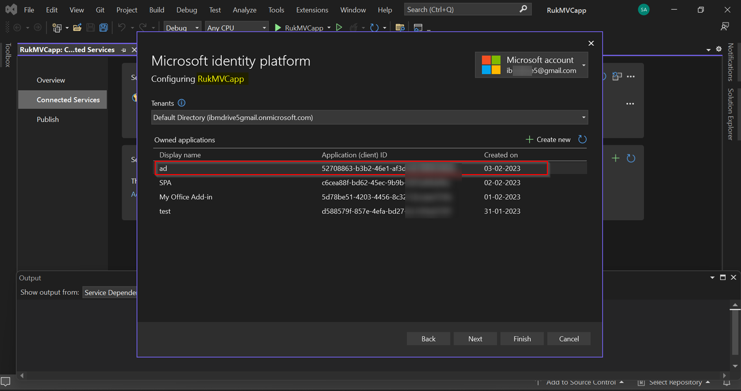Click restore dependencies icon in Connected Services
Screen dimensions: 741x391
[x=617, y=76]
